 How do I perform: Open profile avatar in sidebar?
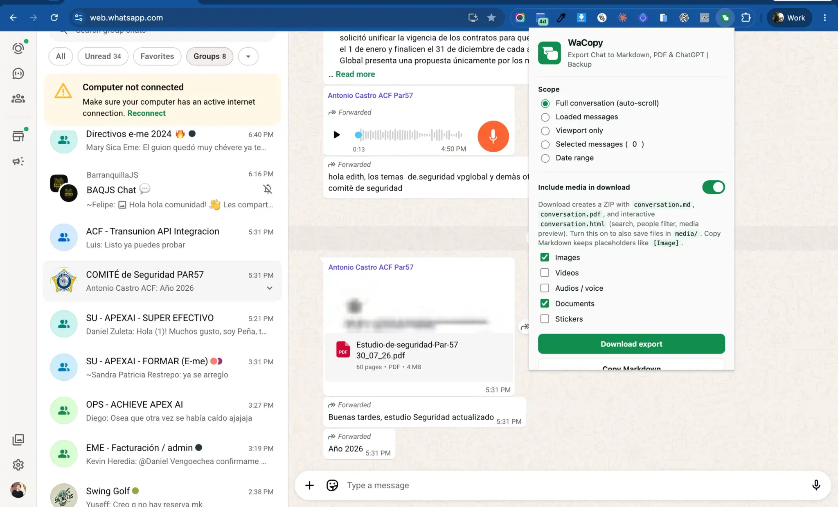(18, 490)
